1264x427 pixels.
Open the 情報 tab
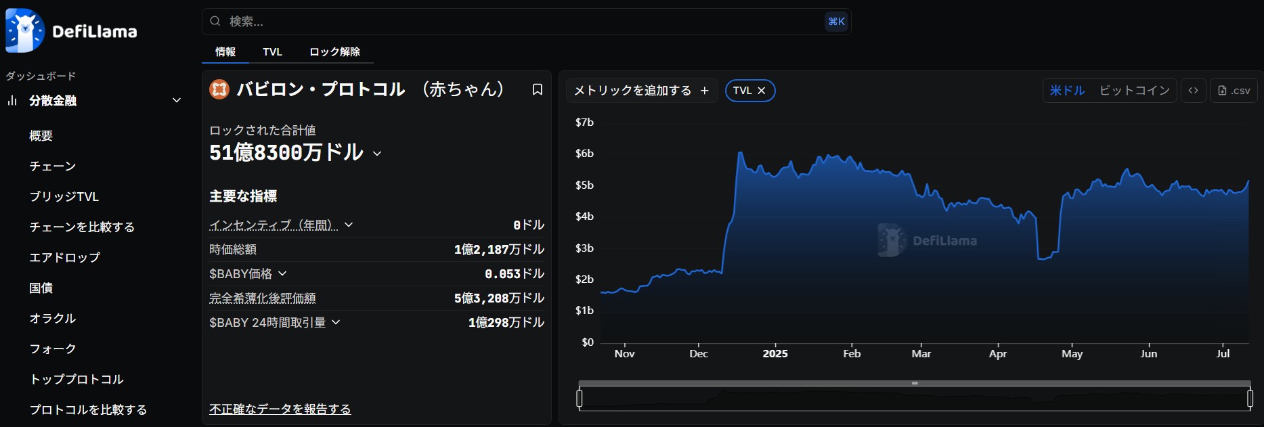coord(225,52)
